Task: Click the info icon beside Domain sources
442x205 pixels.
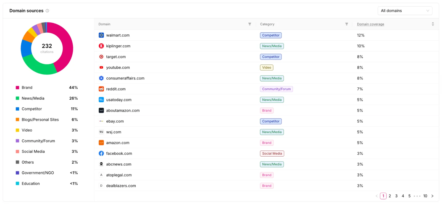Action: (x=47, y=11)
